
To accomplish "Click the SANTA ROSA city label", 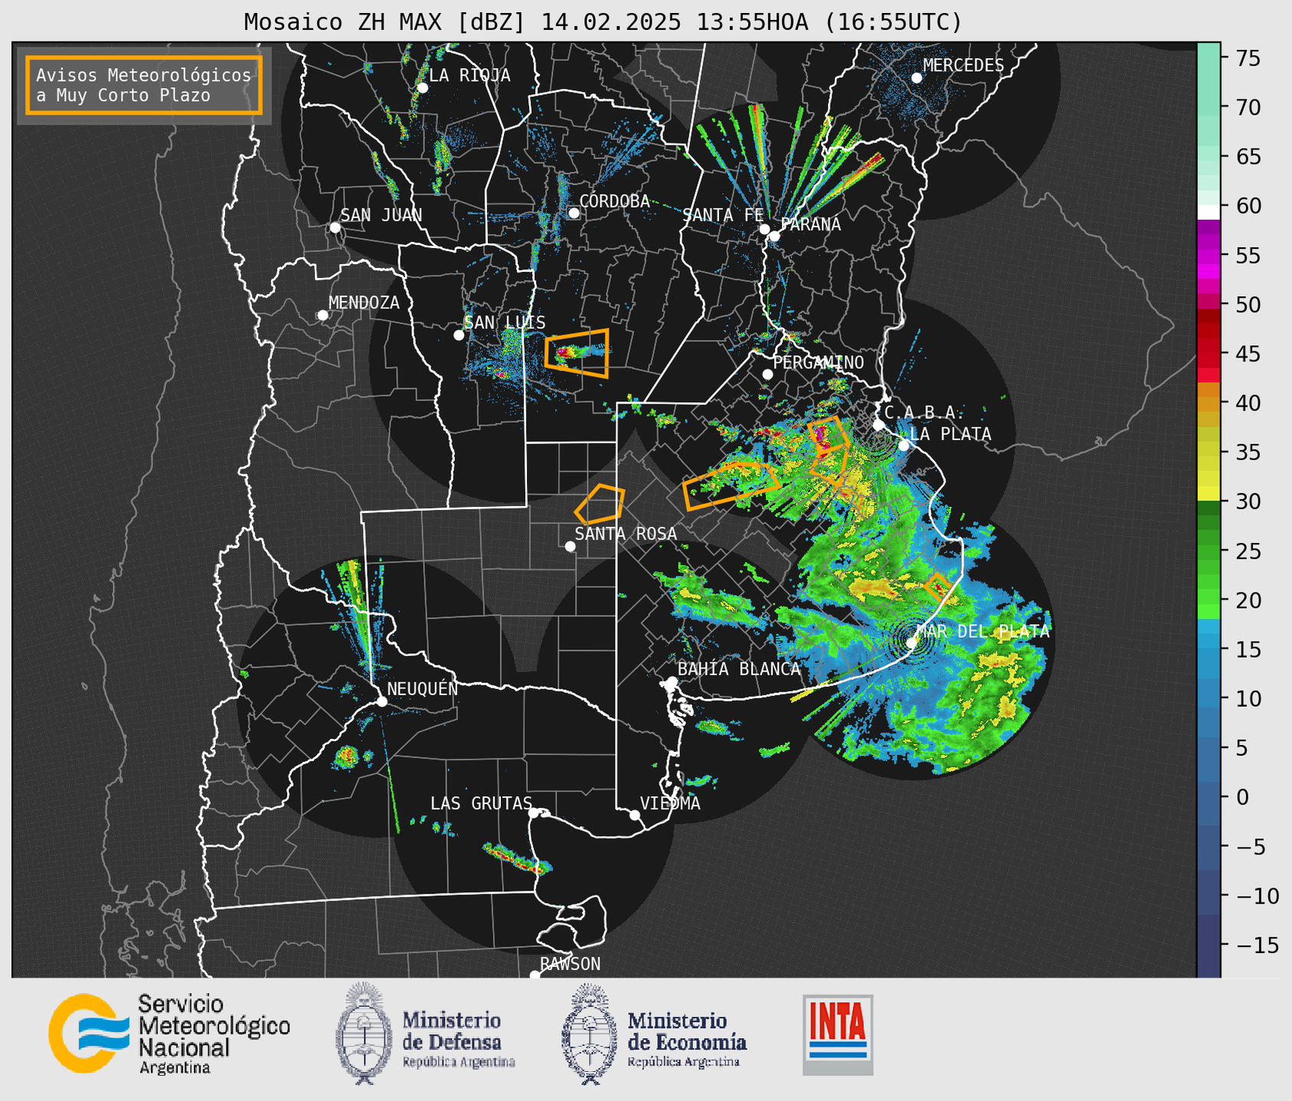I will pyautogui.click(x=626, y=534).
